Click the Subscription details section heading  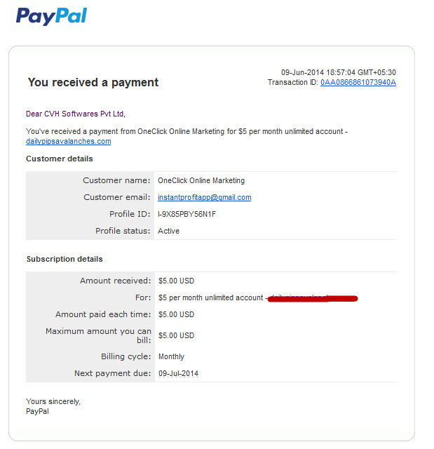(x=65, y=259)
